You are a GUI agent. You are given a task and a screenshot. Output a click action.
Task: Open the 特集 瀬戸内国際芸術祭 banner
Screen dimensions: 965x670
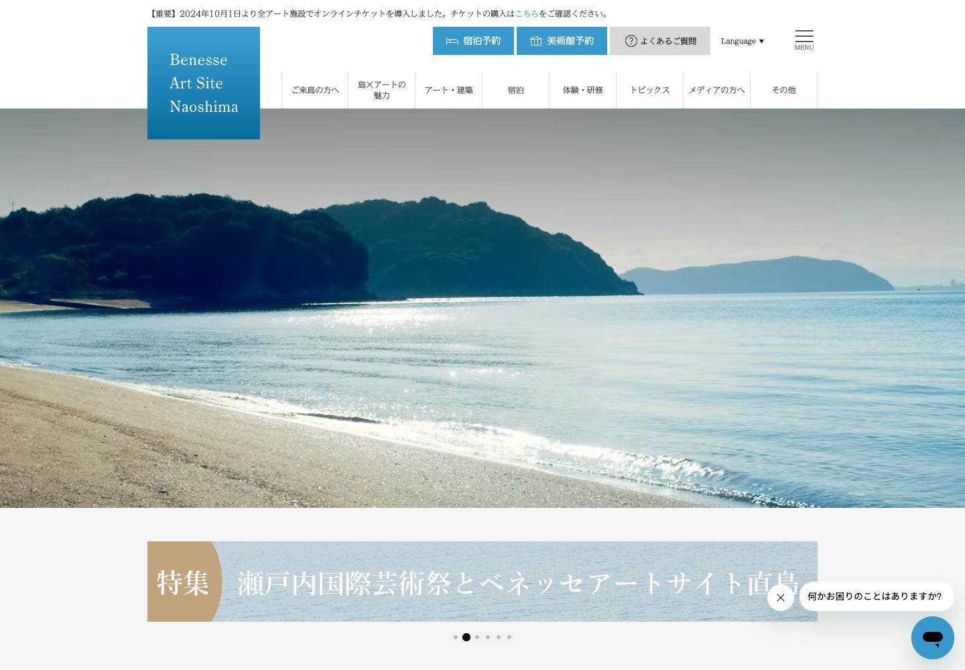click(x=482, y=582)
